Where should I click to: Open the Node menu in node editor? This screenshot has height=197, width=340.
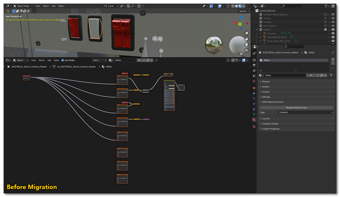pos(56,60)
